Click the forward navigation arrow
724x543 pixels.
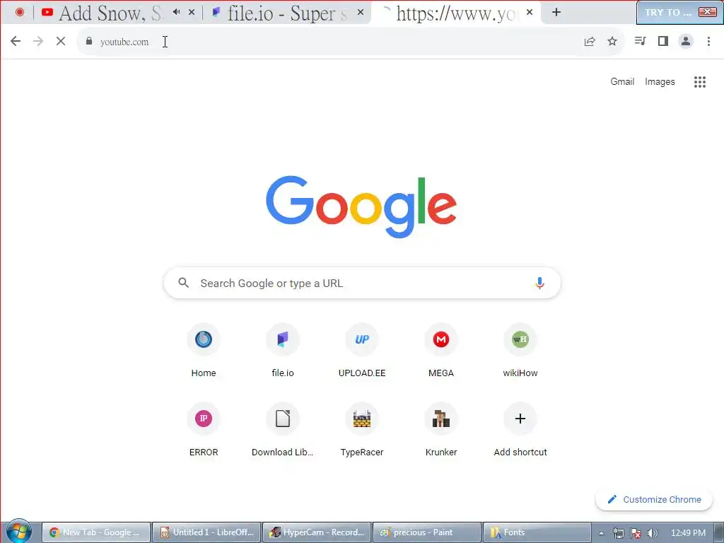coord(38,41)
